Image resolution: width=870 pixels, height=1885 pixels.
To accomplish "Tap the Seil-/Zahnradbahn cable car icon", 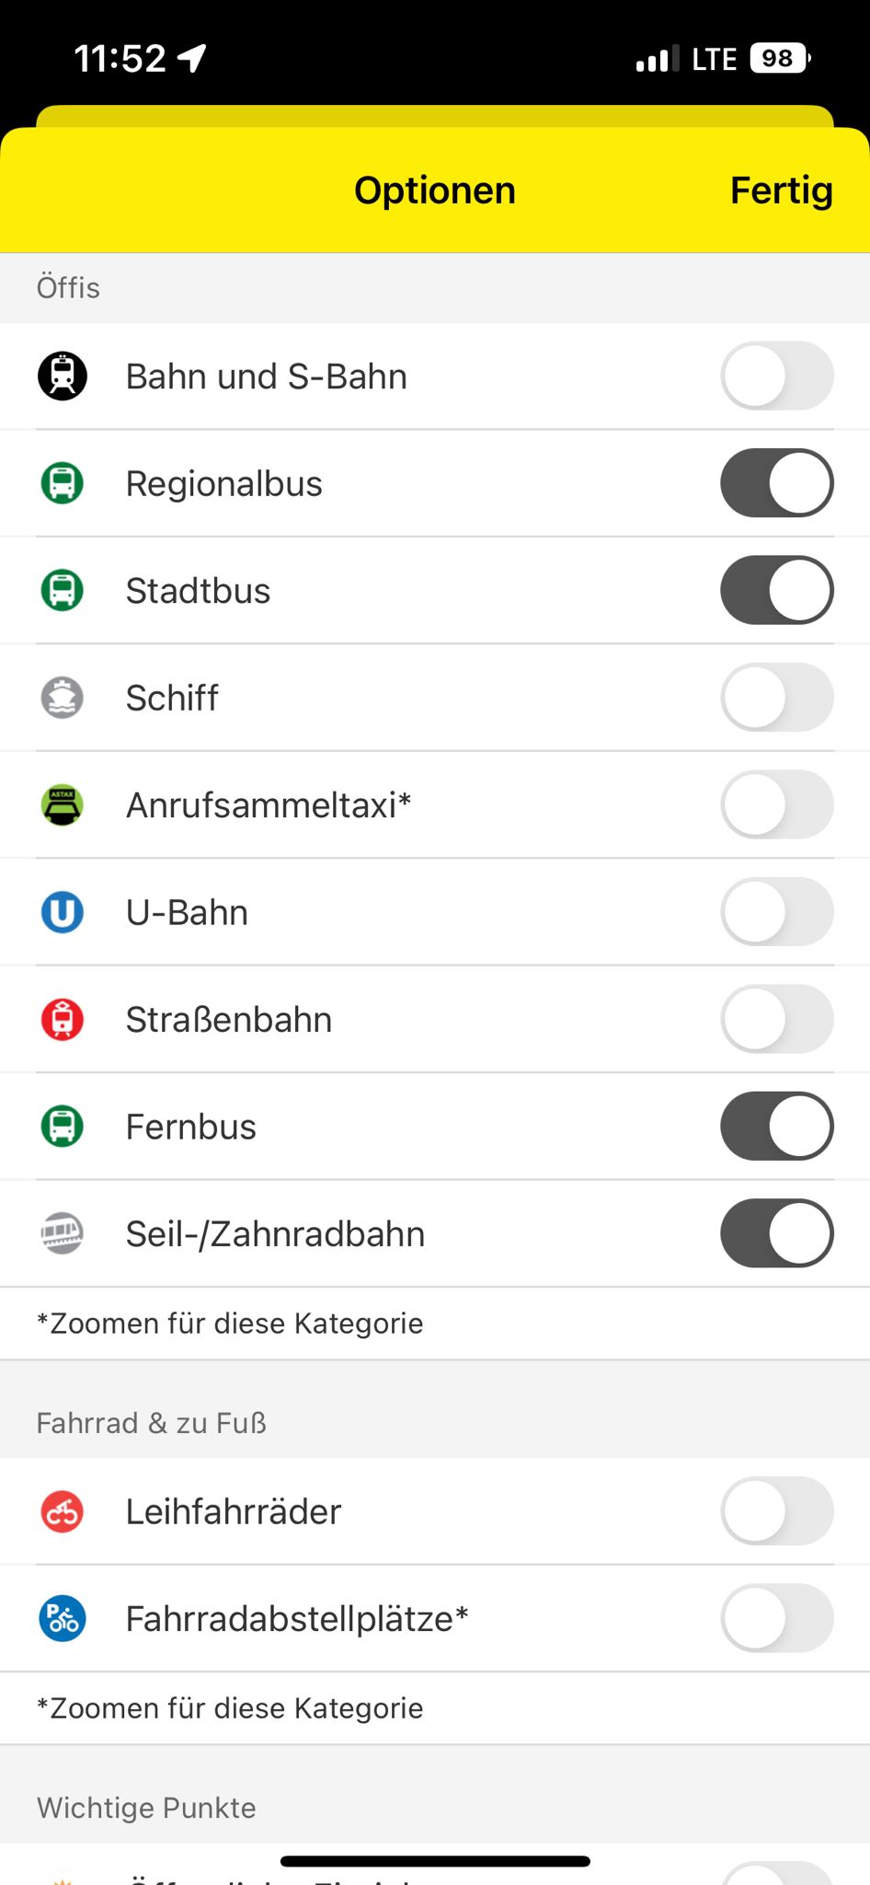I will tap(63, 1233).
